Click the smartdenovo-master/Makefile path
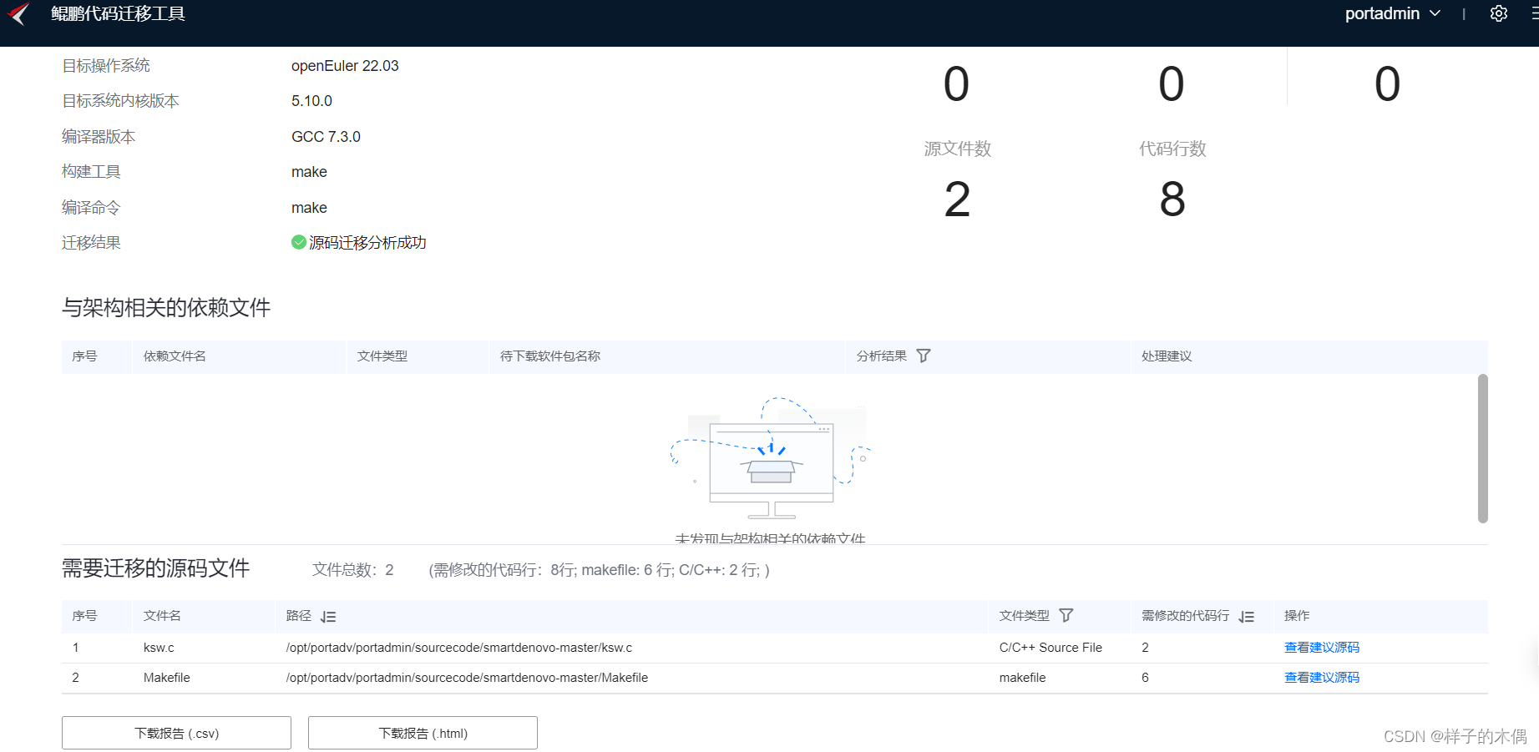Screen dimensions: 1539x752 (467, 678)
